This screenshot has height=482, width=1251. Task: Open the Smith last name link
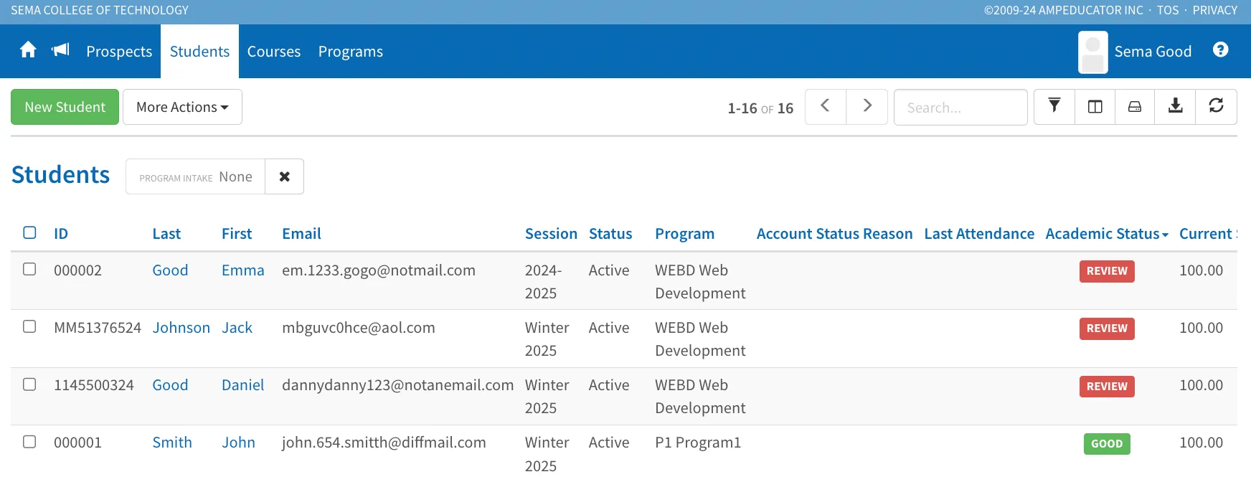tap(172, 443)
